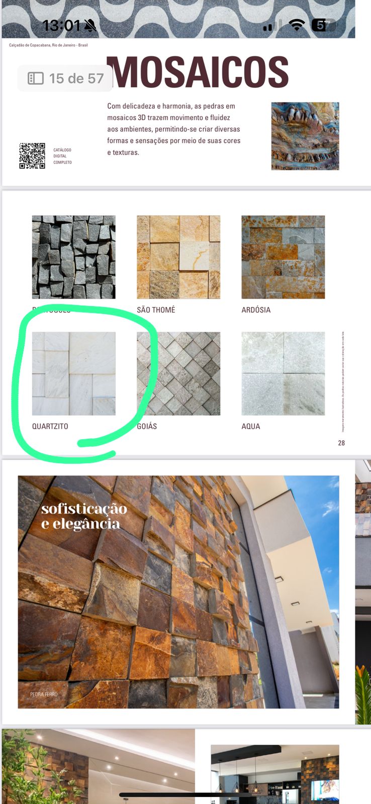Tap the Wi-Fi status icon
This screenshot has height=804, width=371.
click(297, 25)
